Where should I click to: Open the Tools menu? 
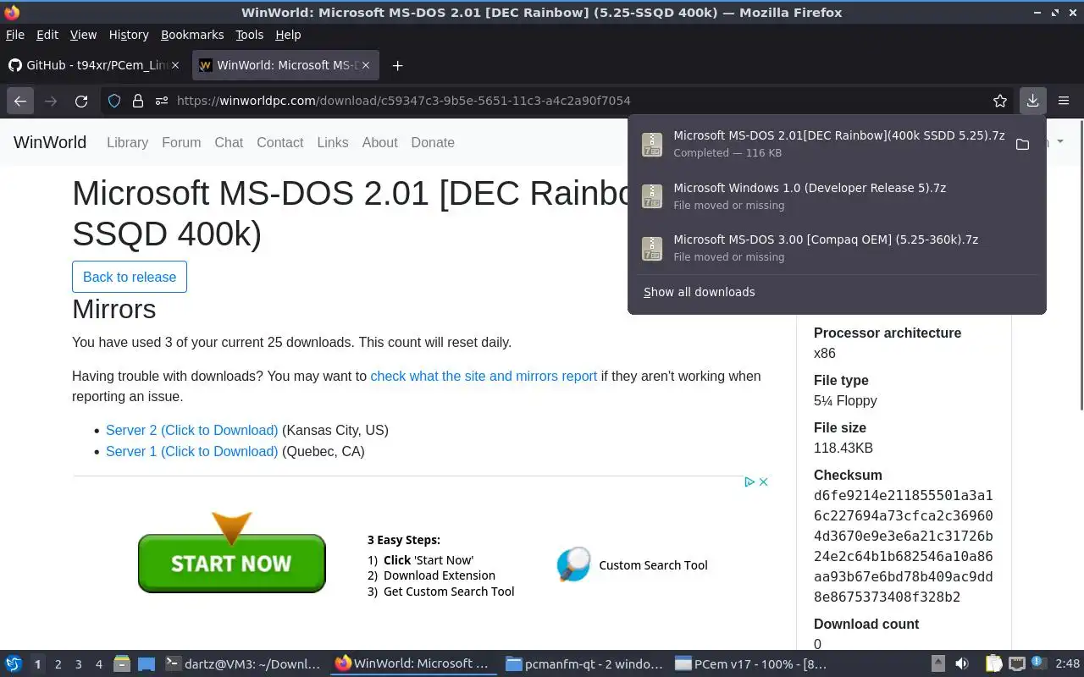click(250, 35)
